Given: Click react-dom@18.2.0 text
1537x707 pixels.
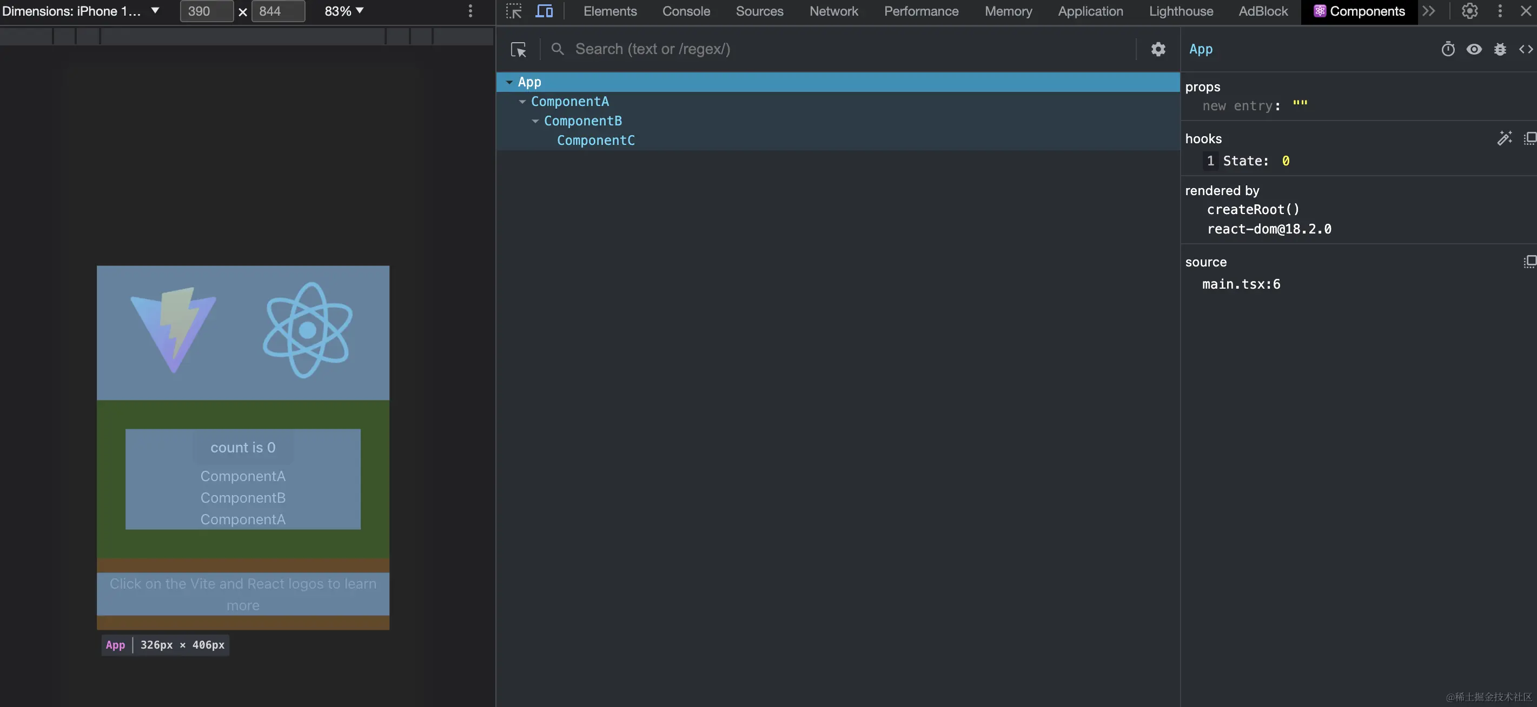Looking at the screenshot, I should [x=1269, y=229].
